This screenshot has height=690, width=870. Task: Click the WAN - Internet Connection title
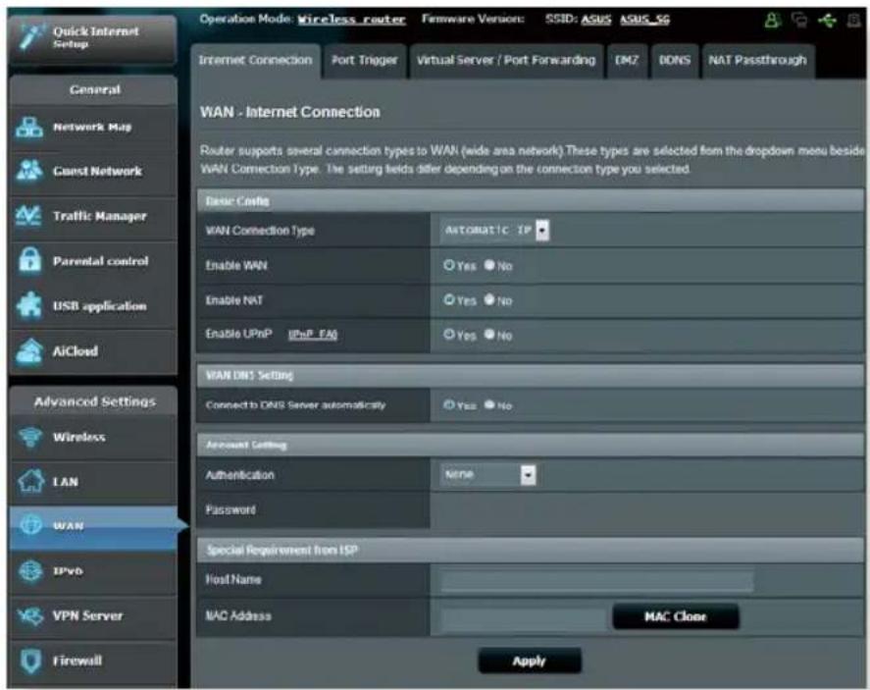(290, 112)
